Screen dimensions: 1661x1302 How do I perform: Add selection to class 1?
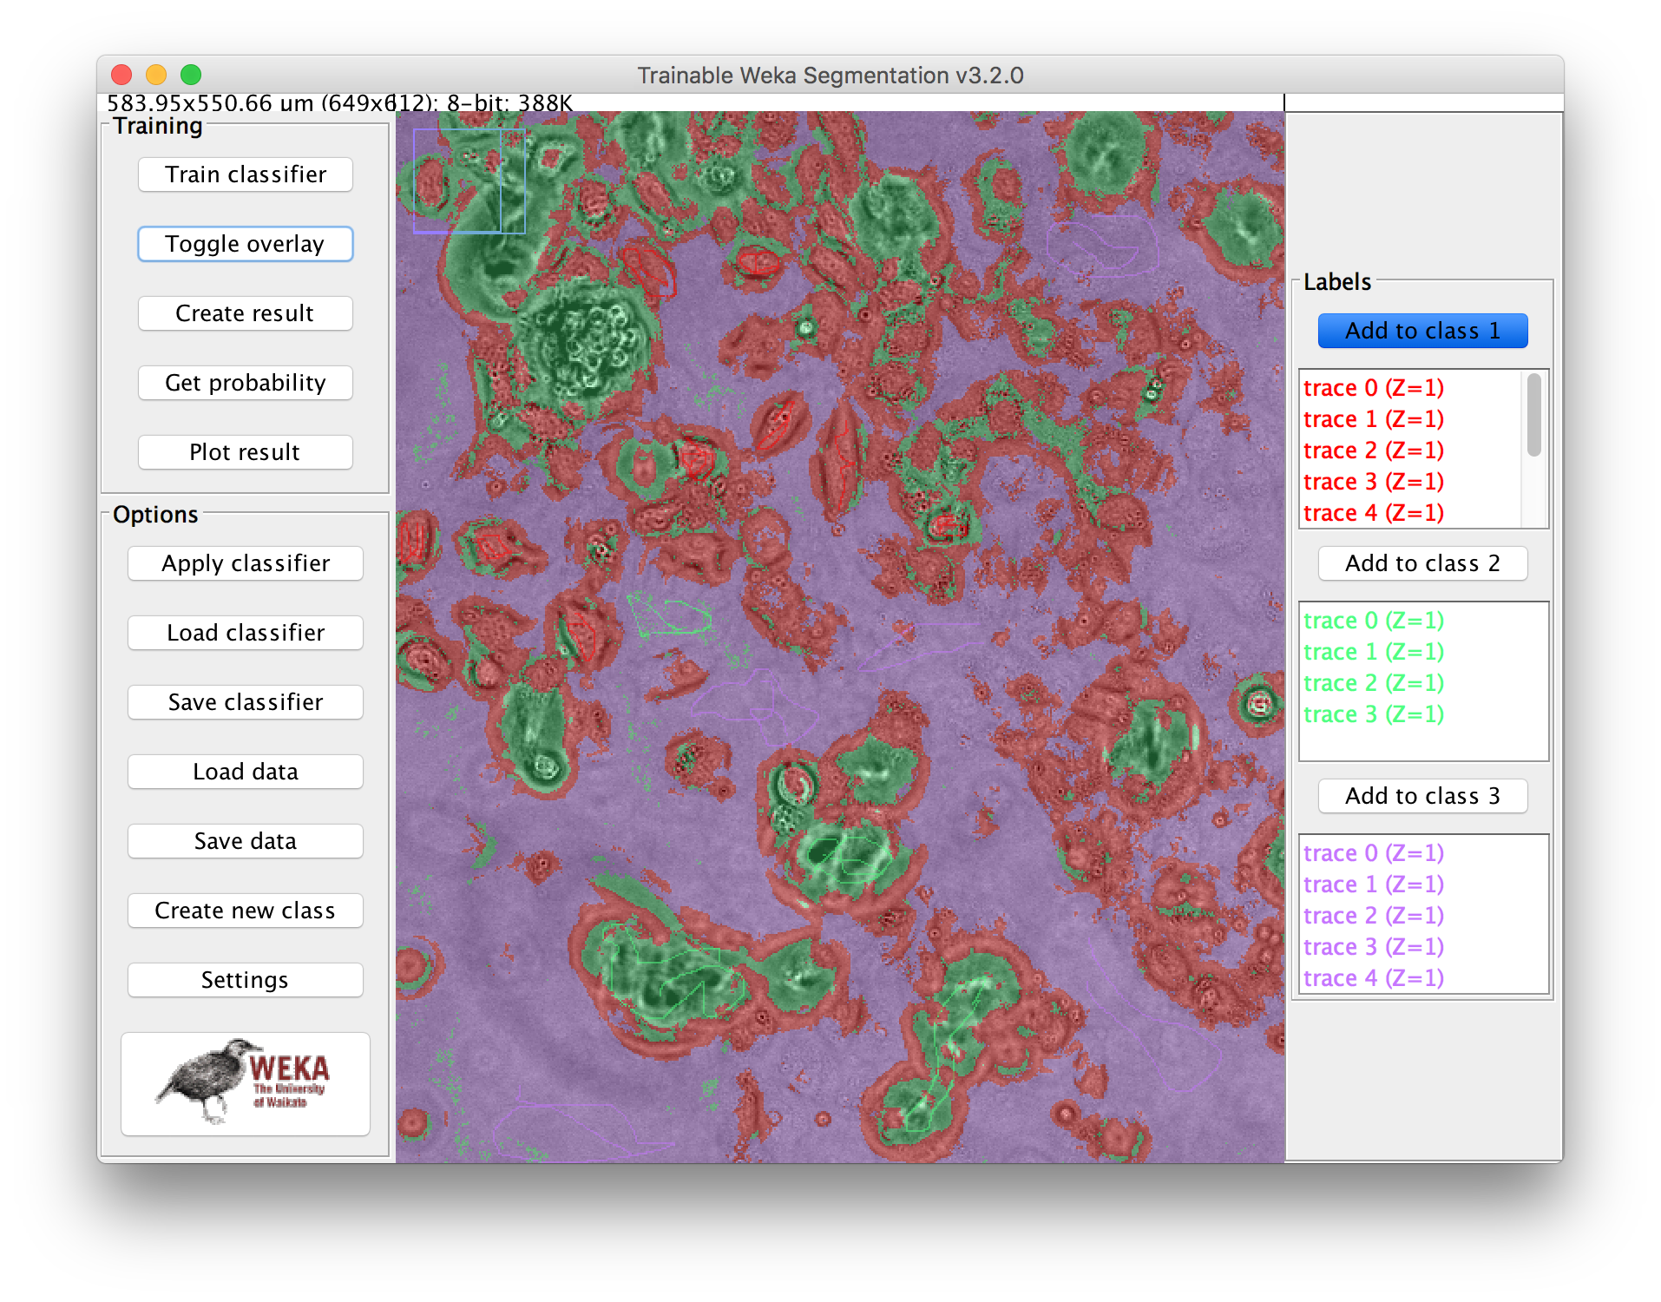[1421, 330]
